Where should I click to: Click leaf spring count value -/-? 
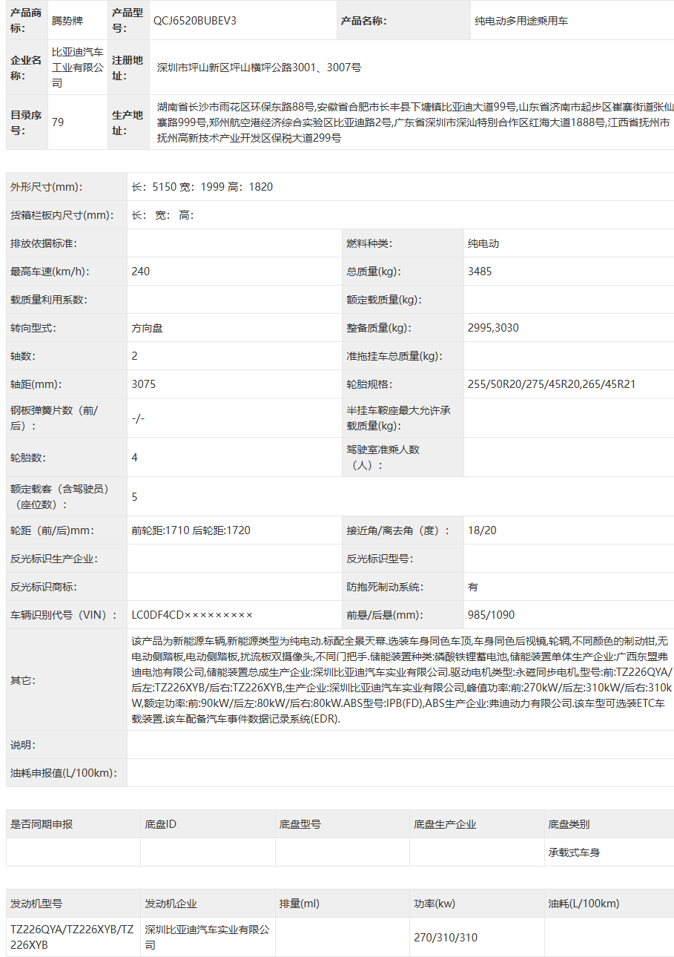coord(138,418)
